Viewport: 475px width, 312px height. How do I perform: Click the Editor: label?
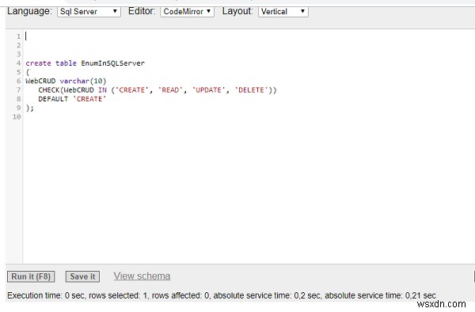click(142, 11)
